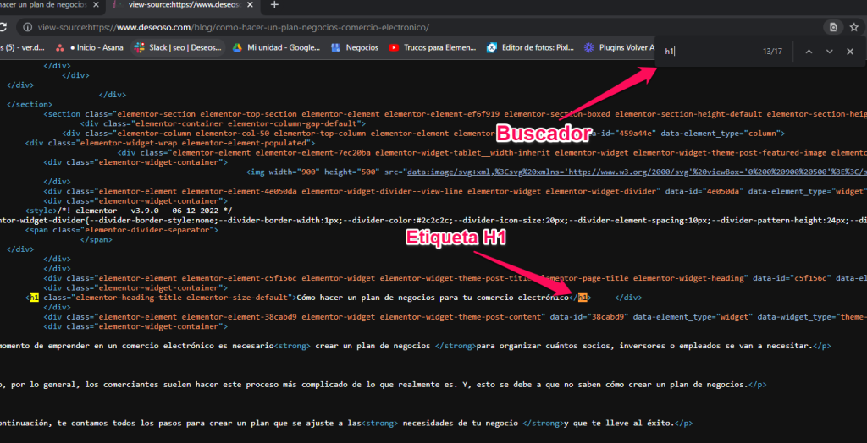Close the view-source tab
The image size is (867, 443).
[251, 6]
